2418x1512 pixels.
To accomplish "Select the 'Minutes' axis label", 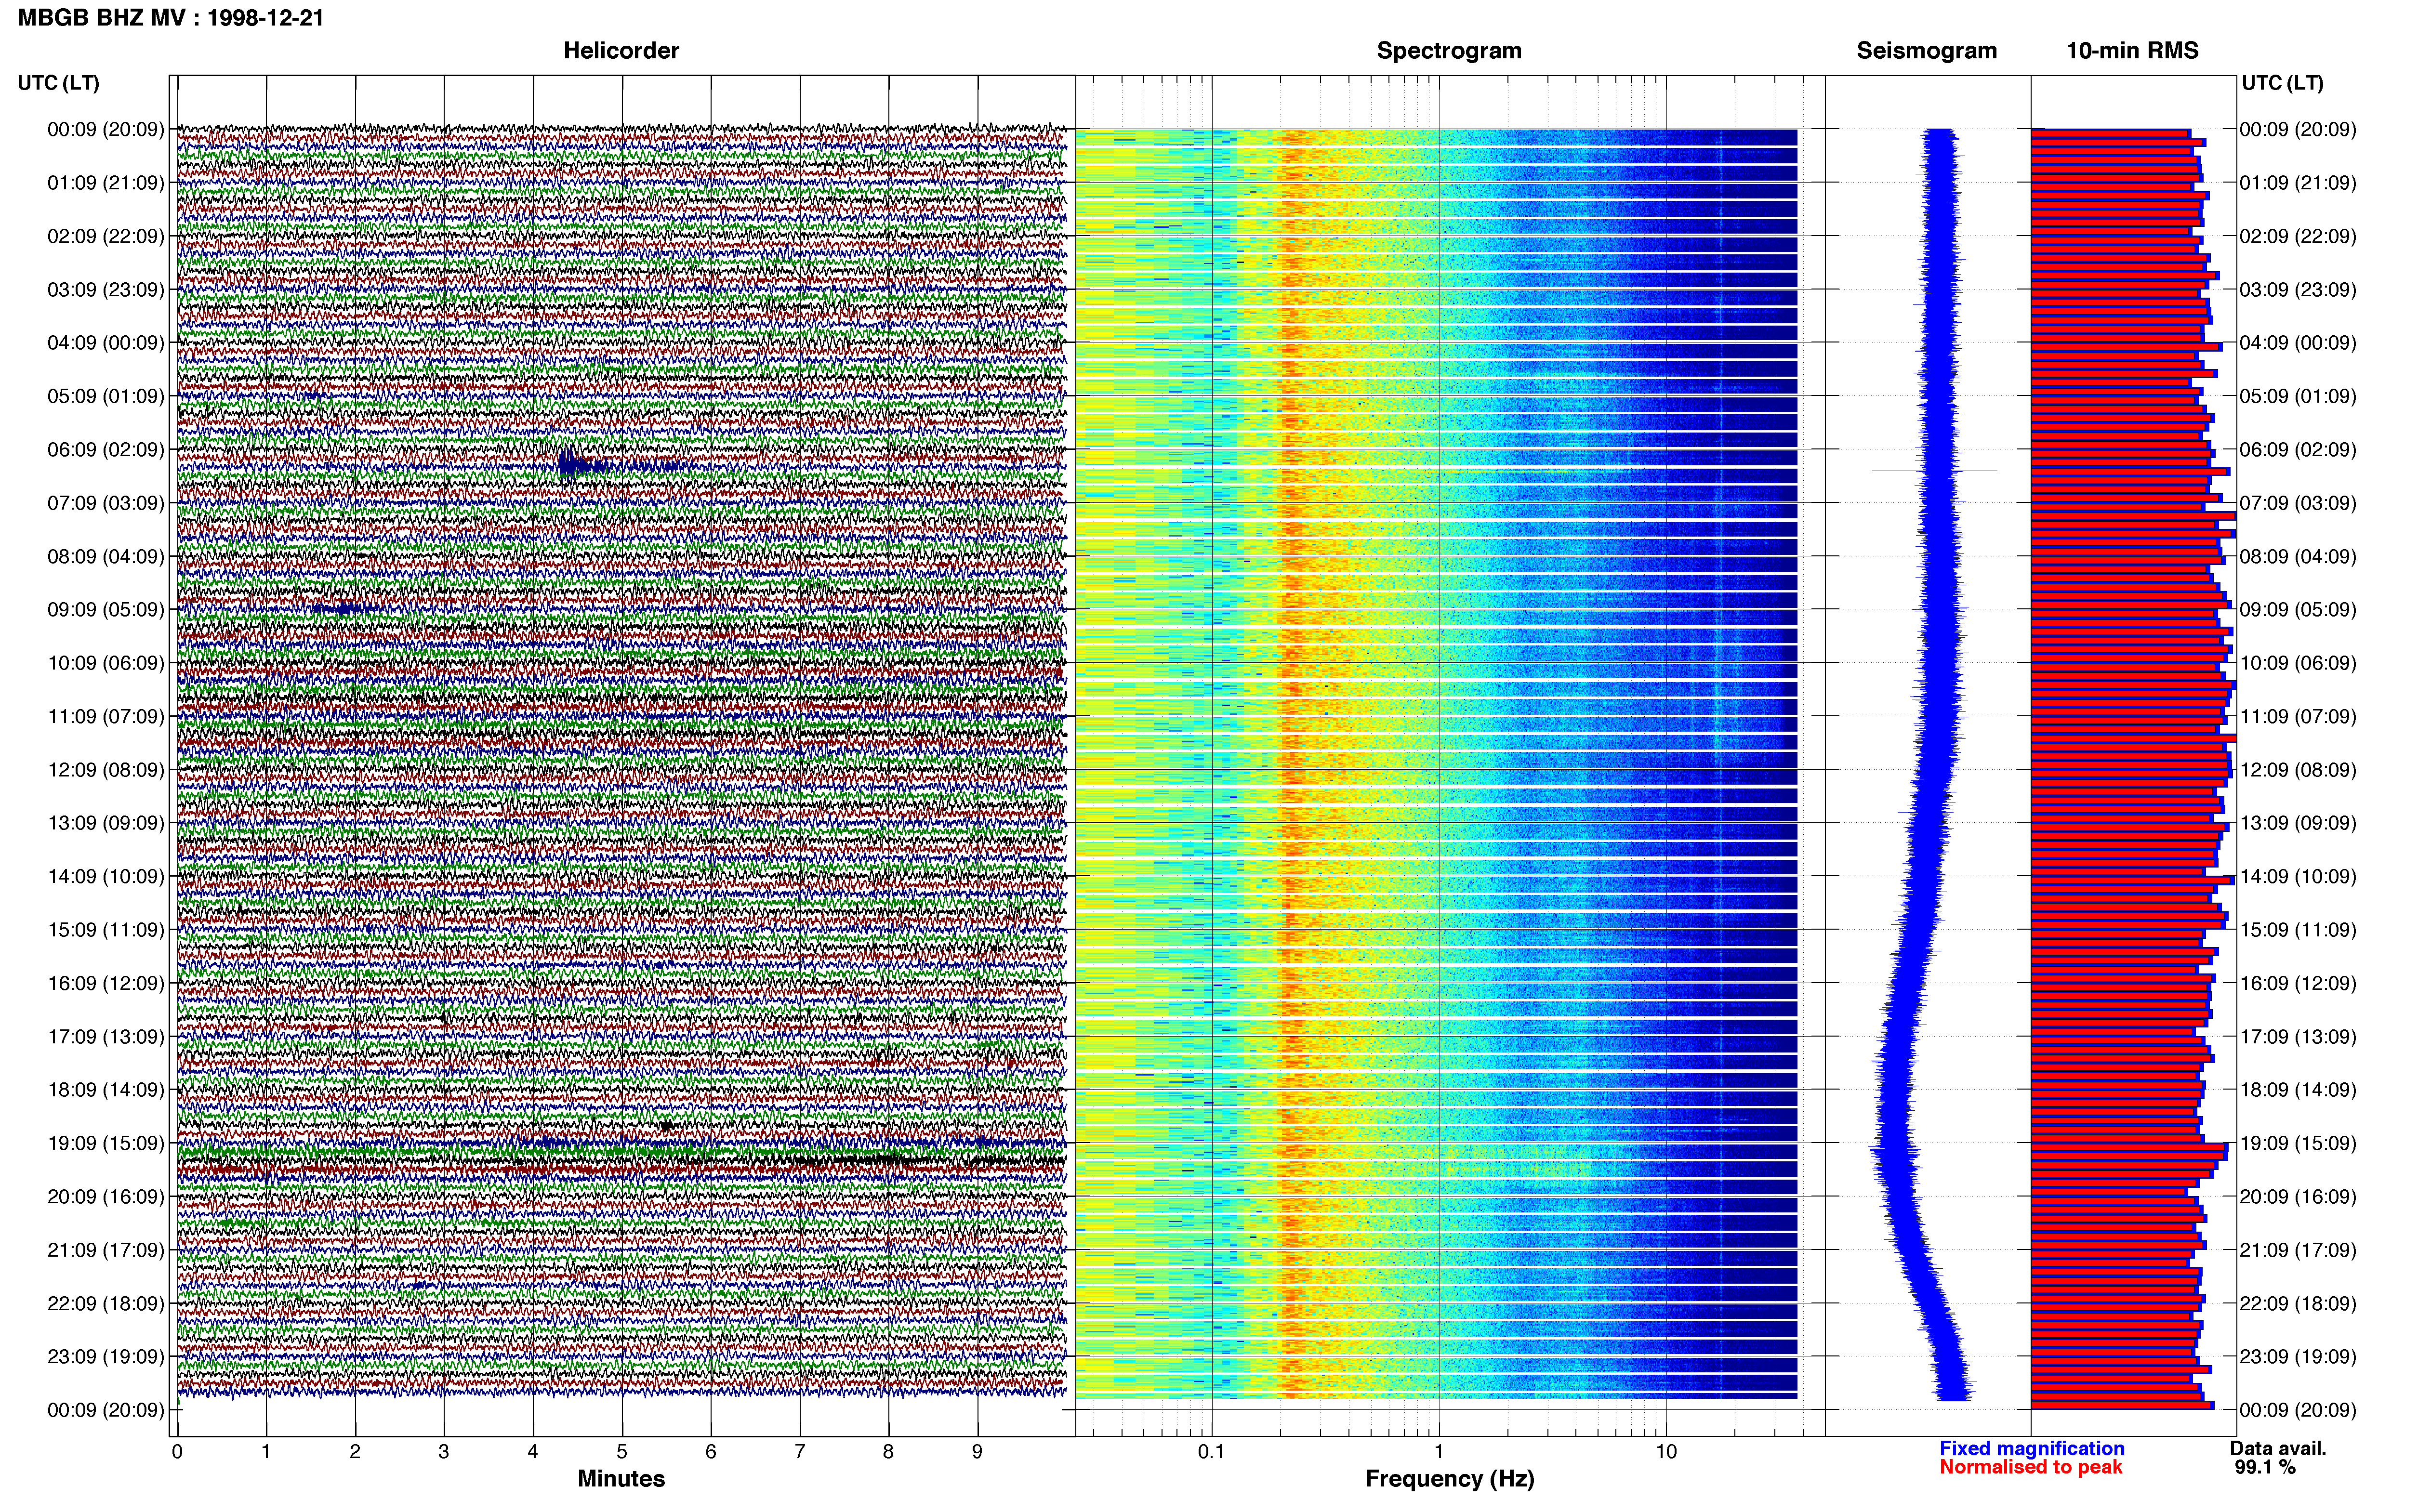I will (621, 1478).
